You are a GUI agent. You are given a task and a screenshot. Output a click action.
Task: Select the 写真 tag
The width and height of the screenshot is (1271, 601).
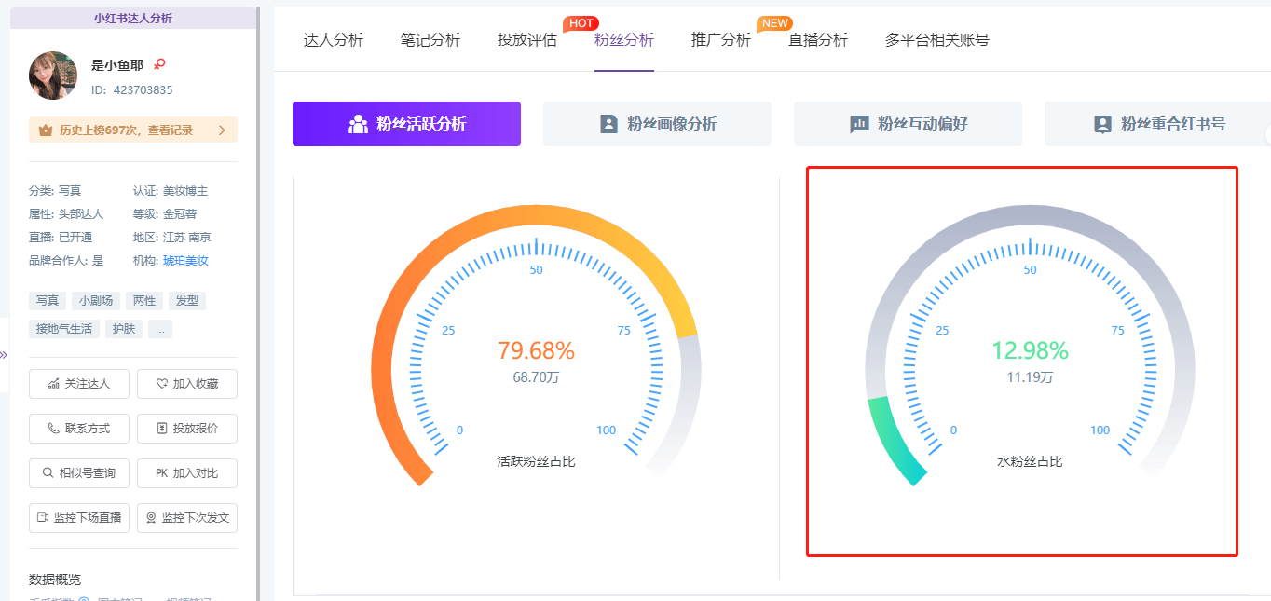coord(47,301)
